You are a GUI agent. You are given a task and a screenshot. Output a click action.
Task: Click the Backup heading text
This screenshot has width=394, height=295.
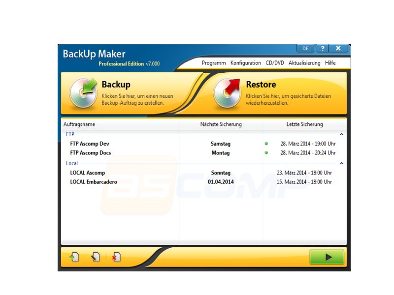pos(116,85)
